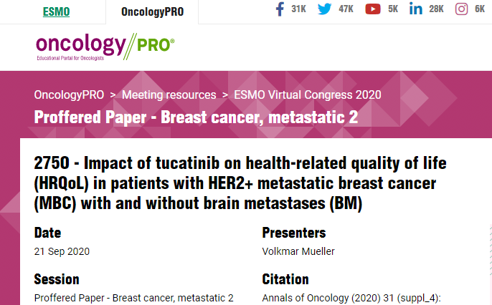This screenshot has height=305, width=492.
Task: Click presenter name Volkmar Mueller
Action: pos(298,251)
